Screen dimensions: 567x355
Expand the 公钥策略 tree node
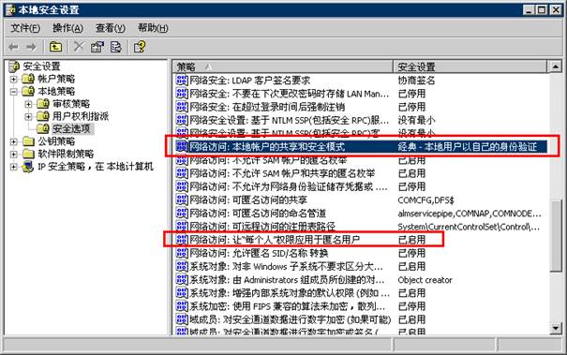coord(14,141)
